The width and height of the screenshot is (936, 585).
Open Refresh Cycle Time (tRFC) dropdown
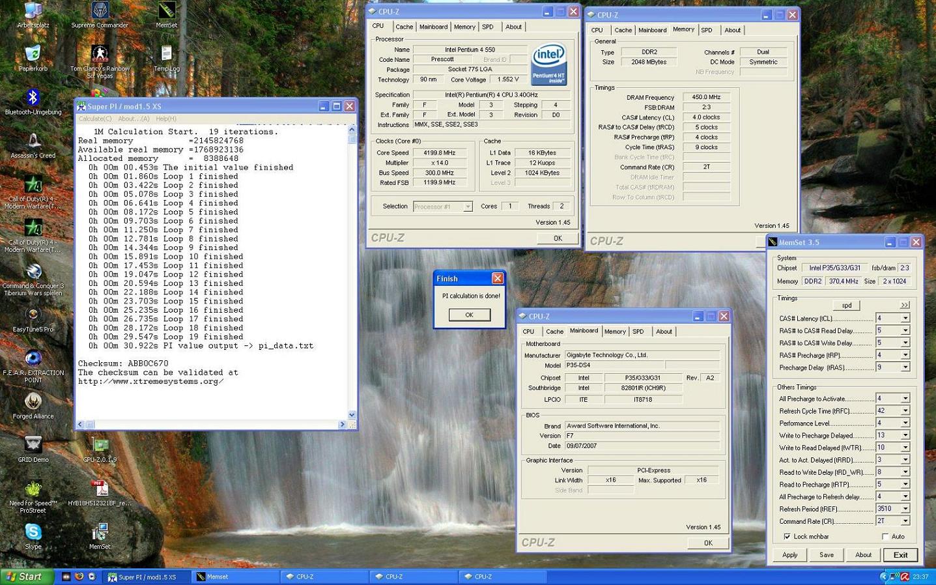tap(905, 410)
